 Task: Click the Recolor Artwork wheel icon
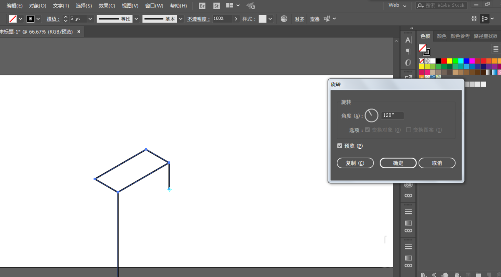(x=284, y=19)
